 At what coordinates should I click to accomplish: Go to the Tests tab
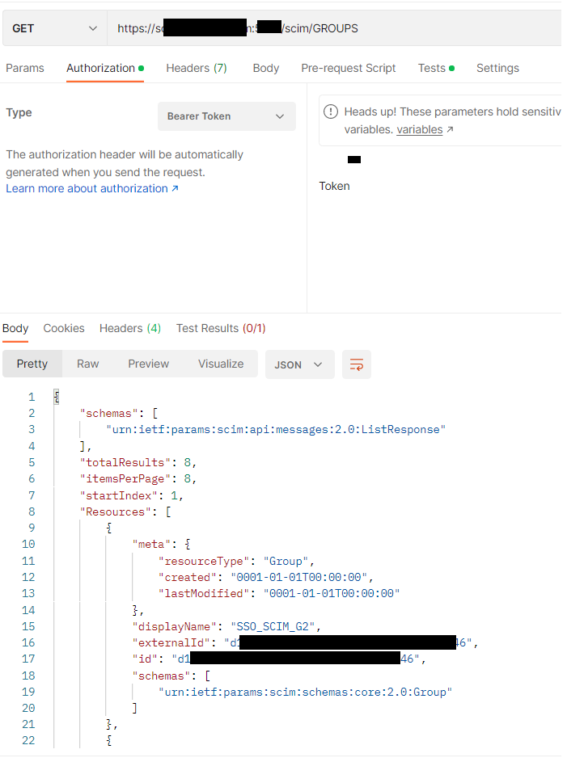tap(432, 68)
